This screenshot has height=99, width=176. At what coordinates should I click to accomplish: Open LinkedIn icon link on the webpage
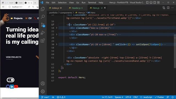(x=12, y=87)
